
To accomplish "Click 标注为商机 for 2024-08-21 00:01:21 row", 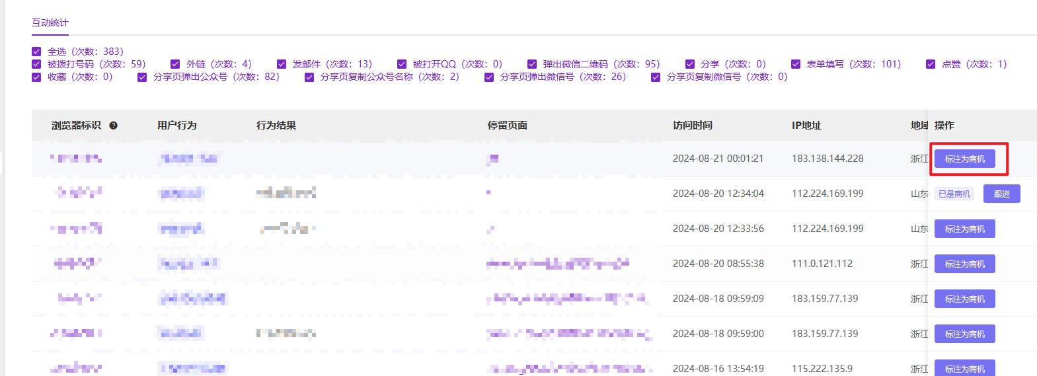I will (965, 159).
